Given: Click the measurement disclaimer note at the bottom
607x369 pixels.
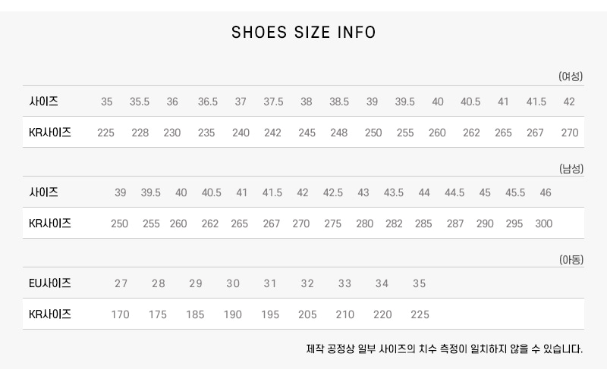Looking at the screenshot, I should tap(445, 349).
